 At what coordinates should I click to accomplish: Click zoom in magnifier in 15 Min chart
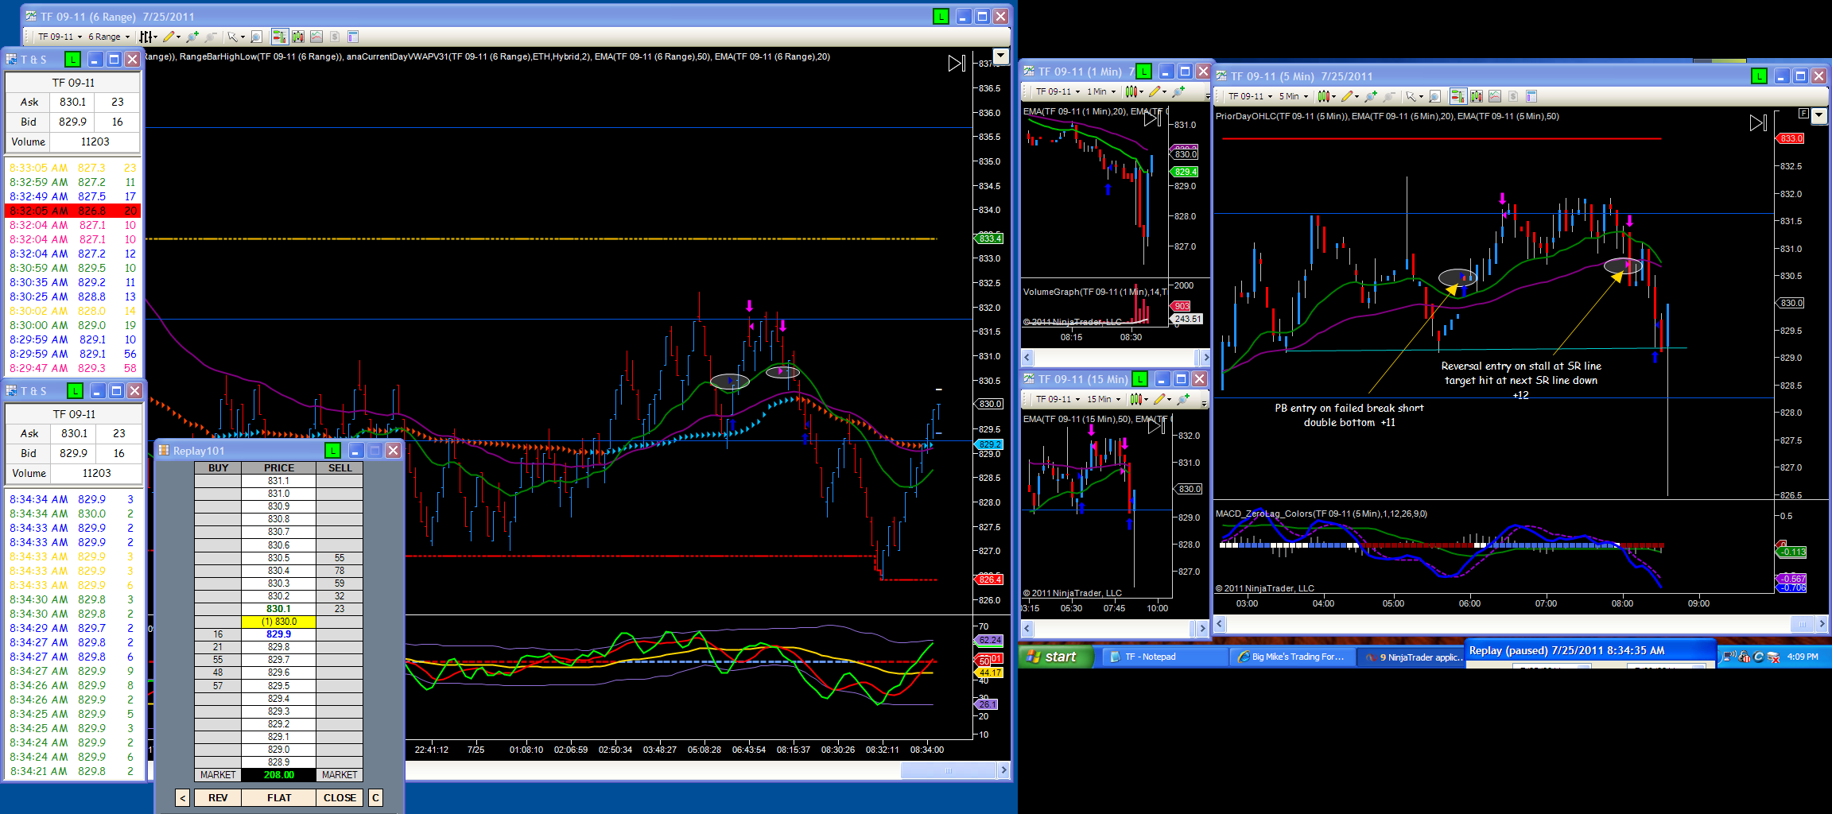tap(1183, 399)
